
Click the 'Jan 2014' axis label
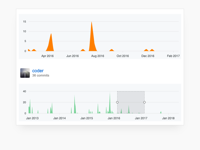pos(59,118)
